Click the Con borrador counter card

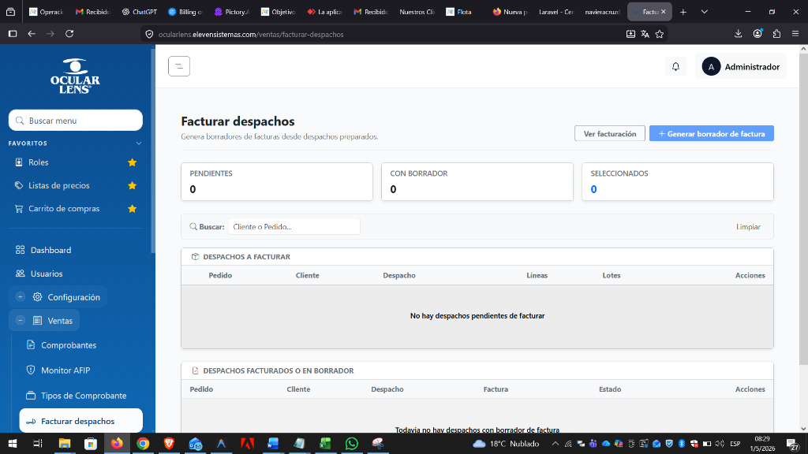[x=477, y=182]
